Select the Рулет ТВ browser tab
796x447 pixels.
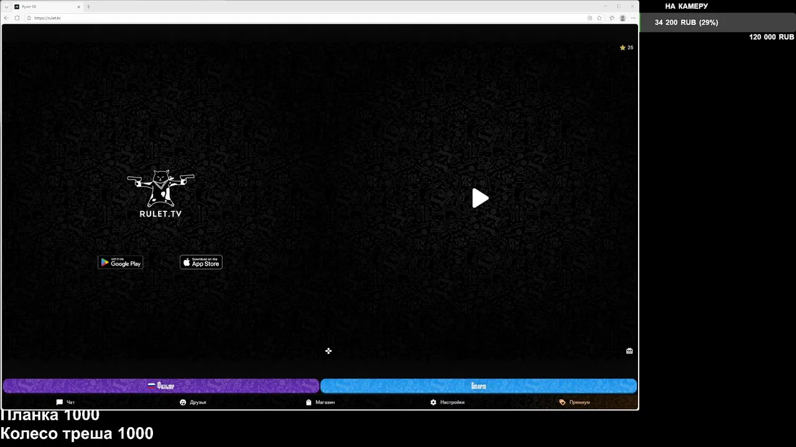click(x=47, y=7)
